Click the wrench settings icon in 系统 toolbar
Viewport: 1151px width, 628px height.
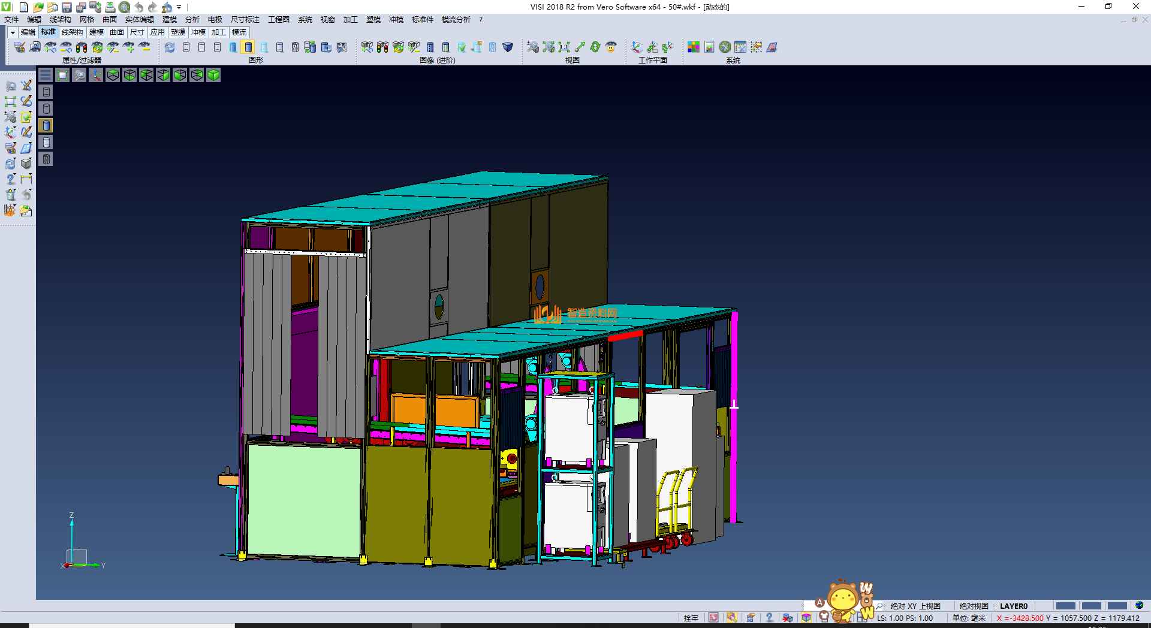point(725,47)
